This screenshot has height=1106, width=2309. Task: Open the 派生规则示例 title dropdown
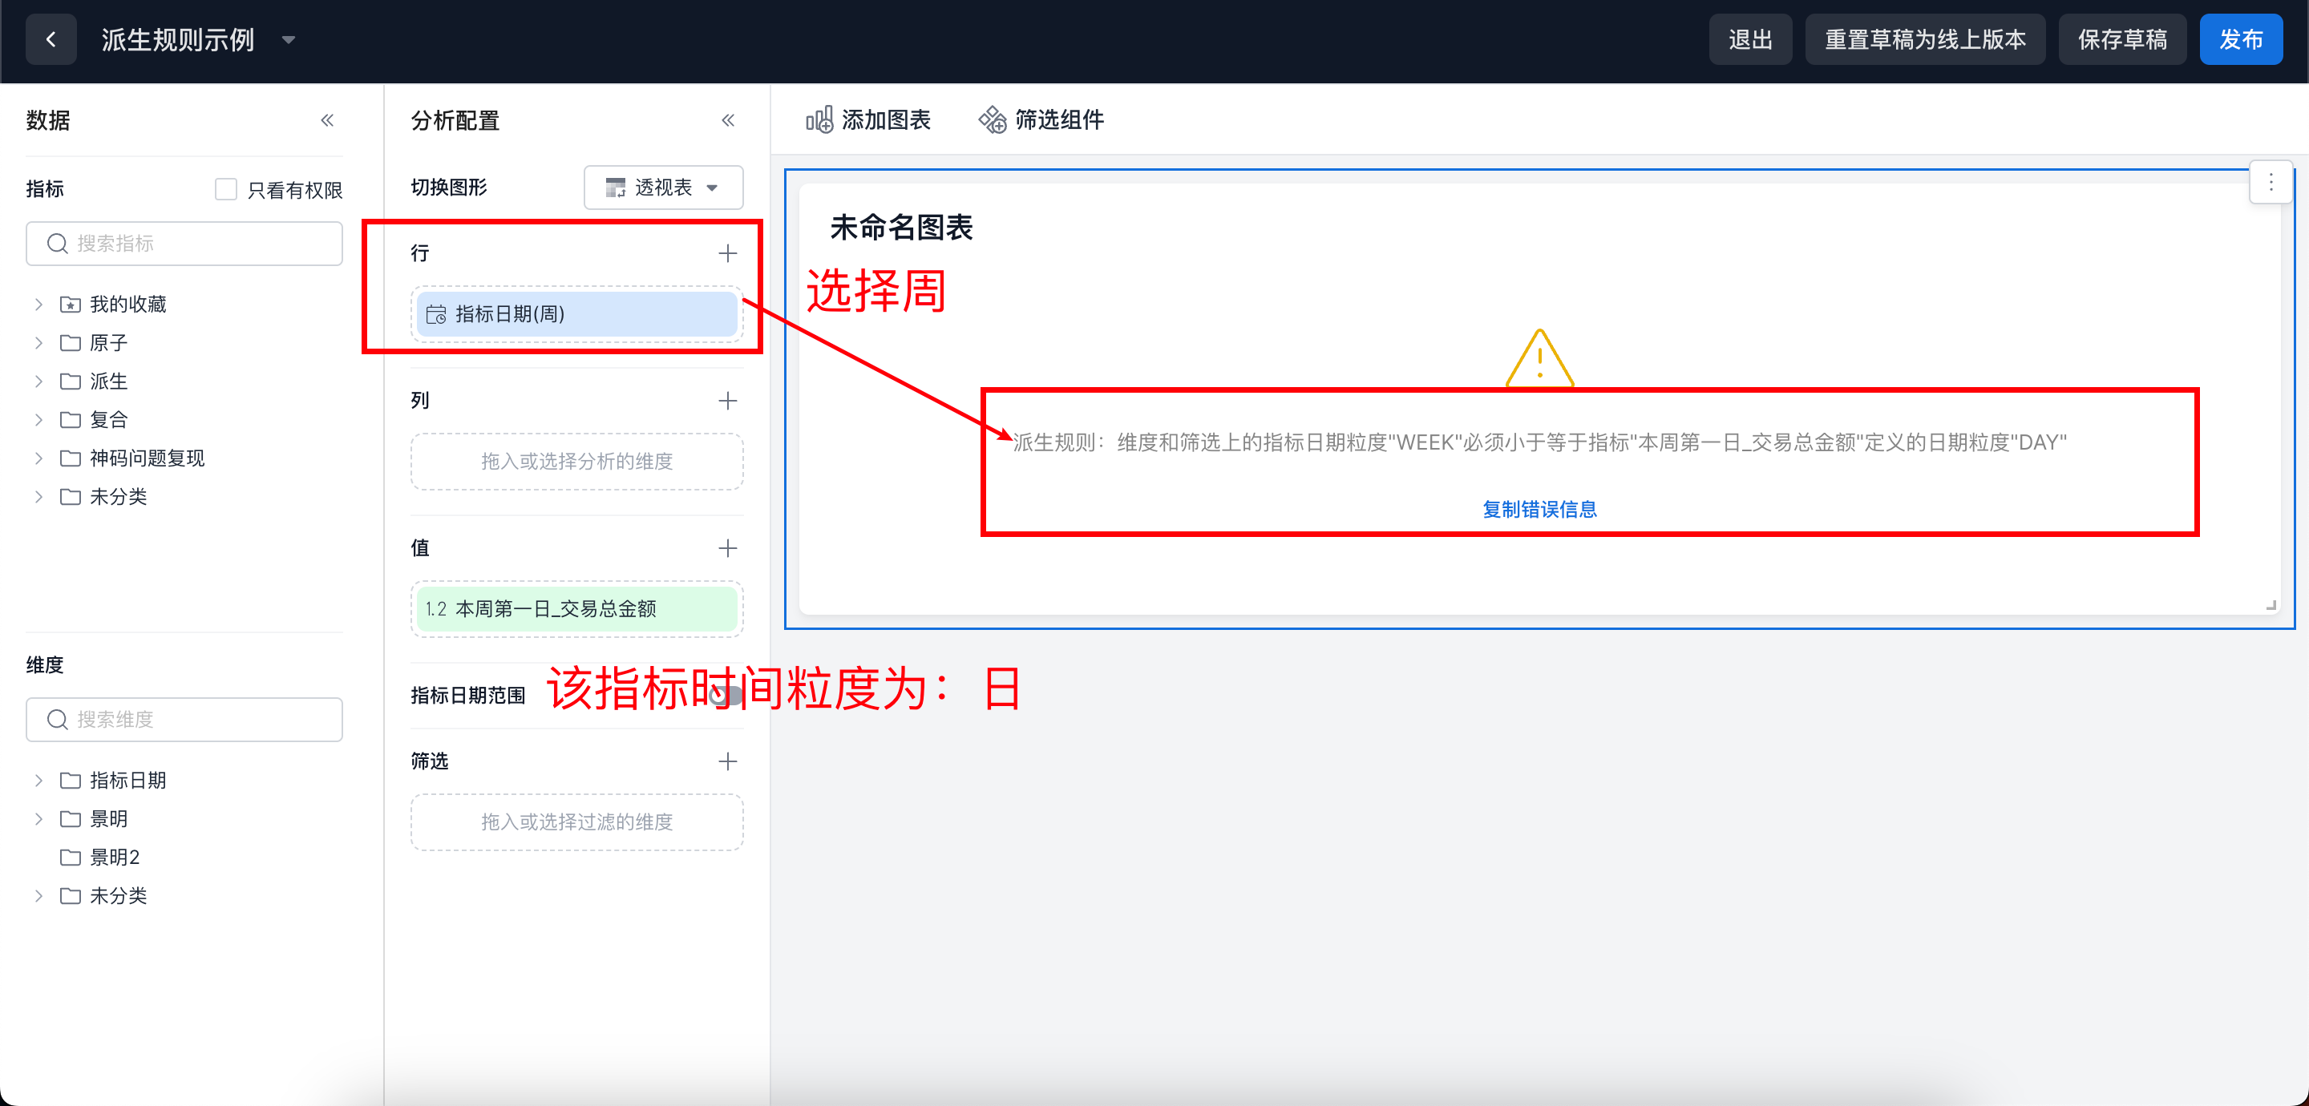[x=289, y=39]
